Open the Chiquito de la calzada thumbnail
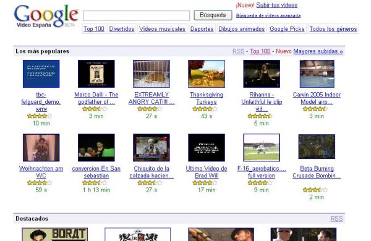Viewport: 371px width, 241px height. click(x=151, y=148)
